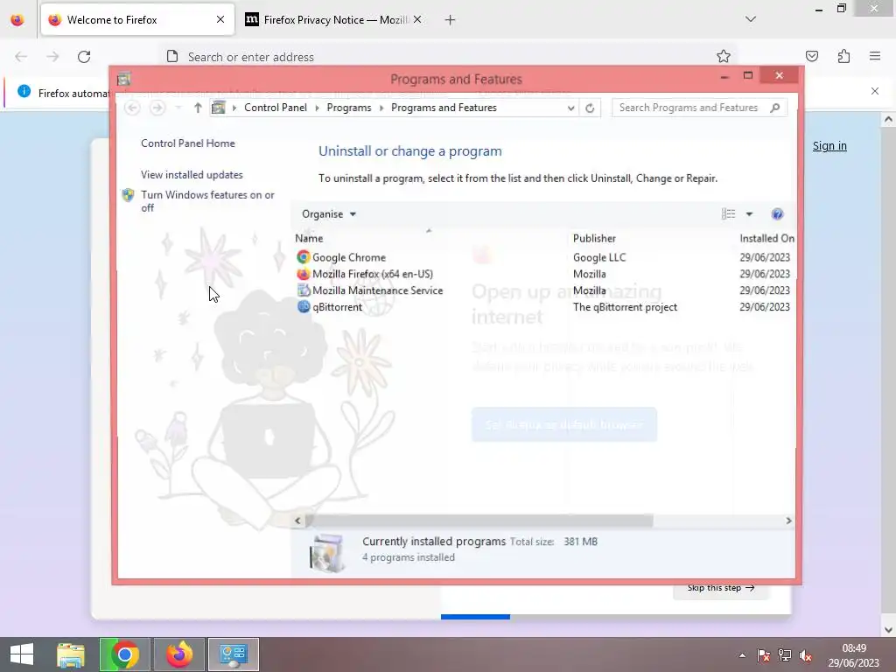Go forward in Firefox toolbar

pos(52,57)
